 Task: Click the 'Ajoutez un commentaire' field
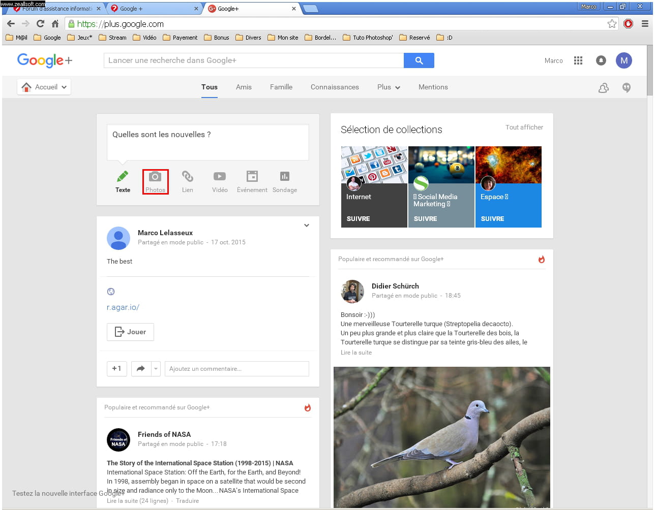pos(237,369)
